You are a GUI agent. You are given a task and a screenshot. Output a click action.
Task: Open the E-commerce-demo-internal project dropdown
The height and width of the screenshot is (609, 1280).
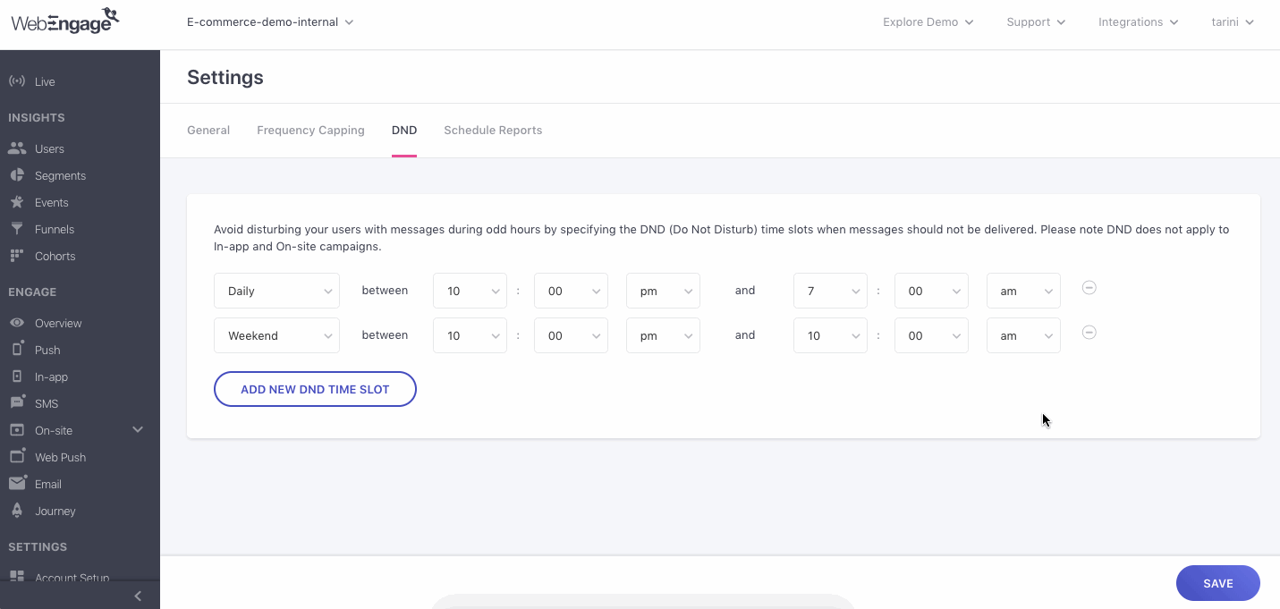[270, 22]
